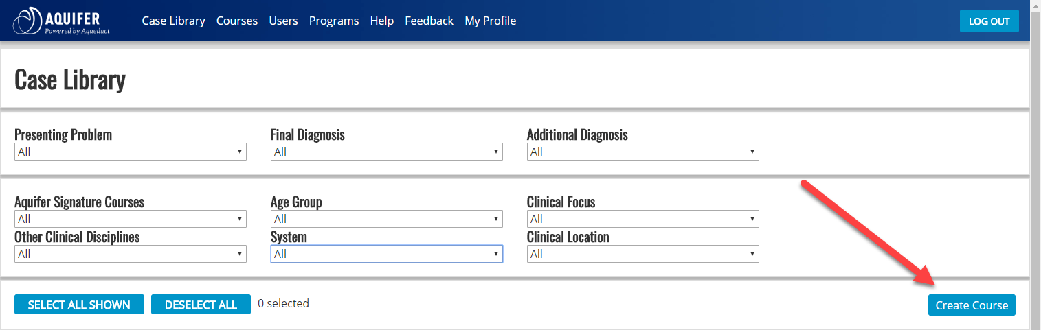Expand the Clinical Location dropdown
1041x330 pixels.
tap(643, 254)
